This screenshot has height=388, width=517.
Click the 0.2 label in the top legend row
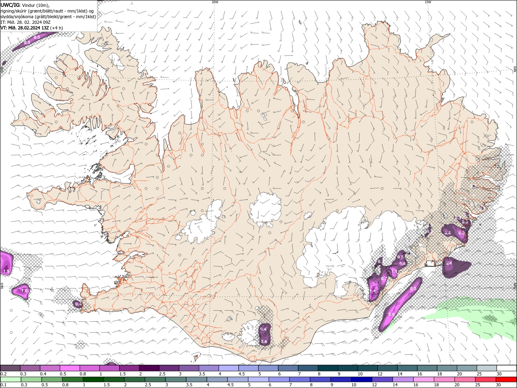(x=3, y=374)
